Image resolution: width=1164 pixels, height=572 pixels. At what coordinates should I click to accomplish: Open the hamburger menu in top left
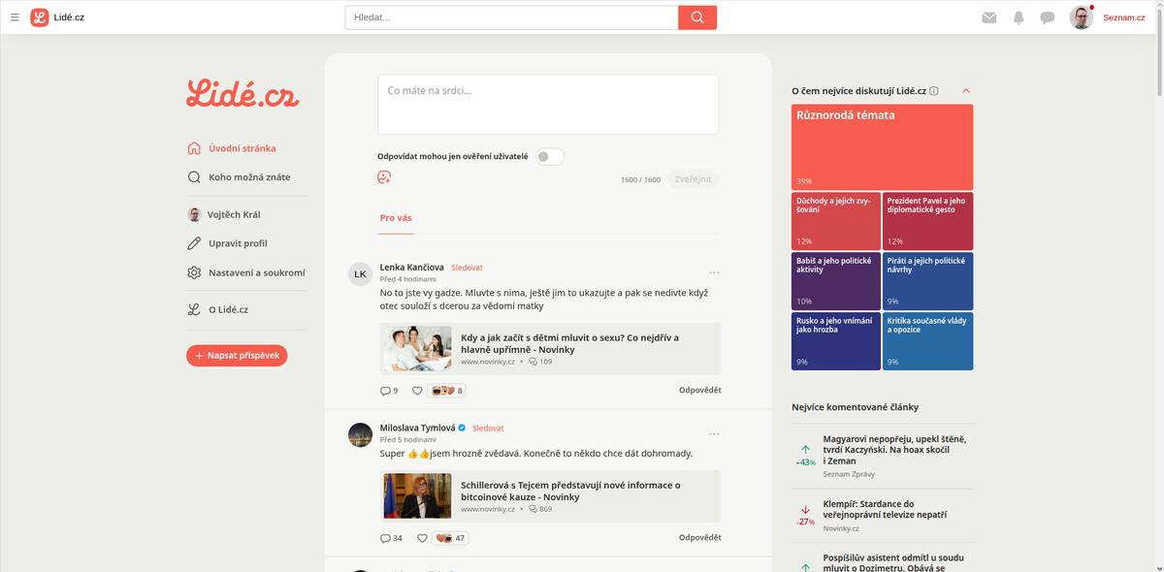pos(15,17)
